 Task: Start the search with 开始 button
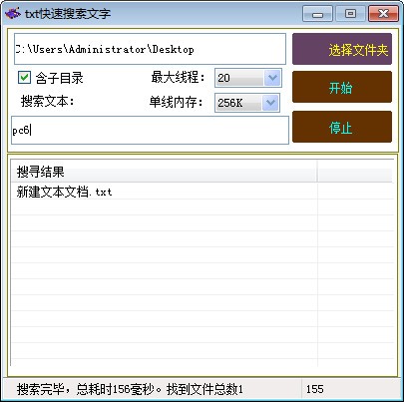tap(342, 87)
